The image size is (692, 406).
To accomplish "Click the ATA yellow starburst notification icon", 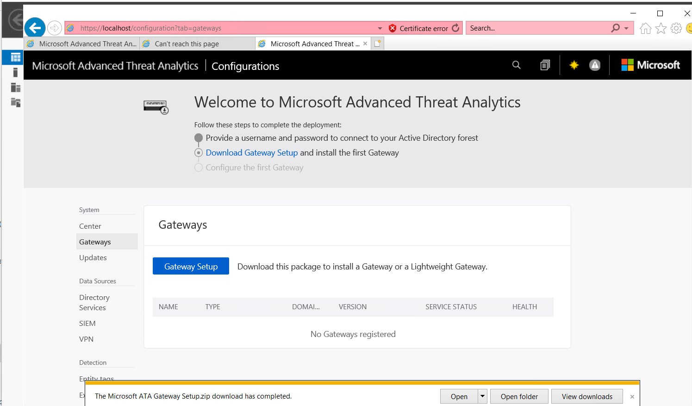I will pyautogui.click(x=574, y=65).
